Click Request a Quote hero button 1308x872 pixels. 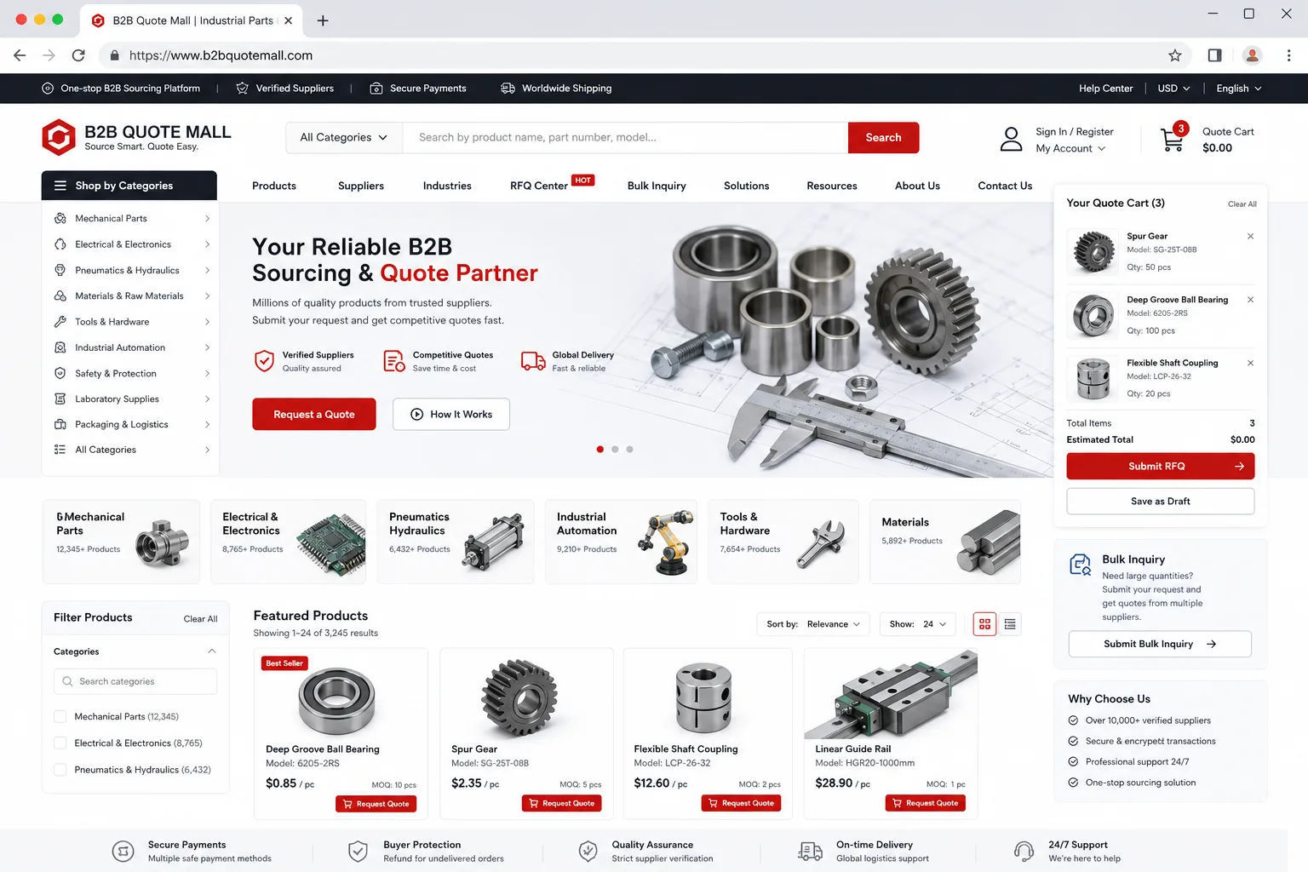click(x=314, y=414)
